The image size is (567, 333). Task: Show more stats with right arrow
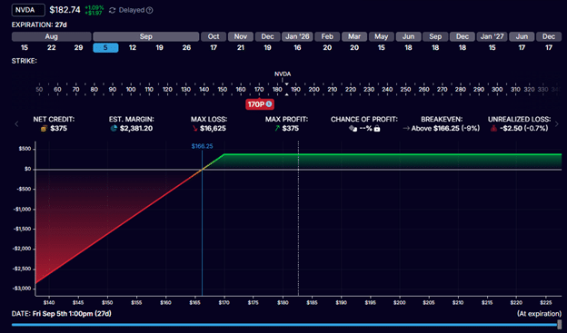556,124
